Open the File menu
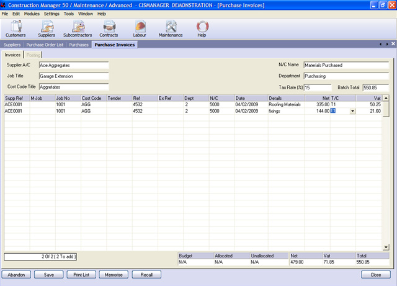 tap(5, 14)
